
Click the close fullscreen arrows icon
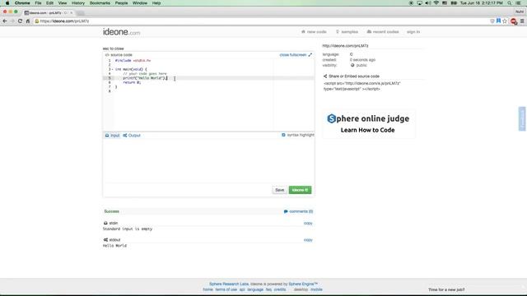point(310,55)
